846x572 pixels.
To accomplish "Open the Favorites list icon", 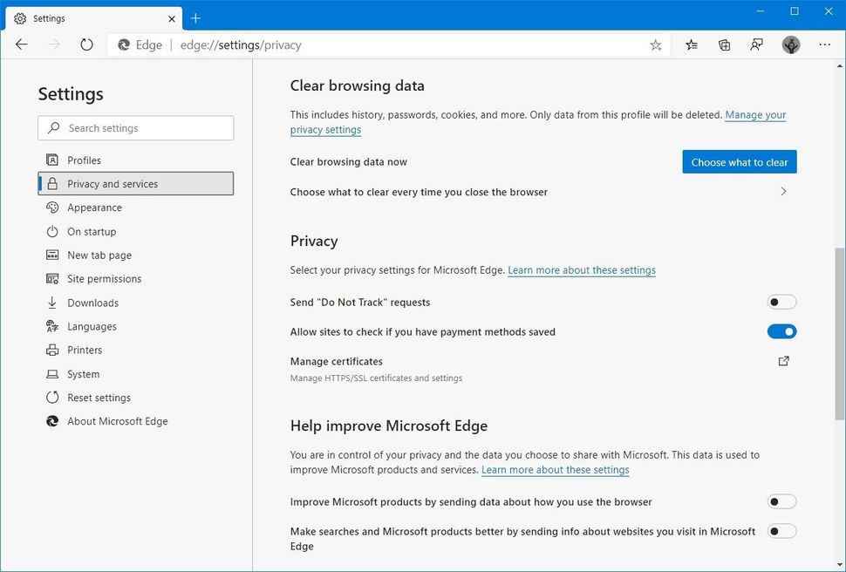I will tap(691, 44).
